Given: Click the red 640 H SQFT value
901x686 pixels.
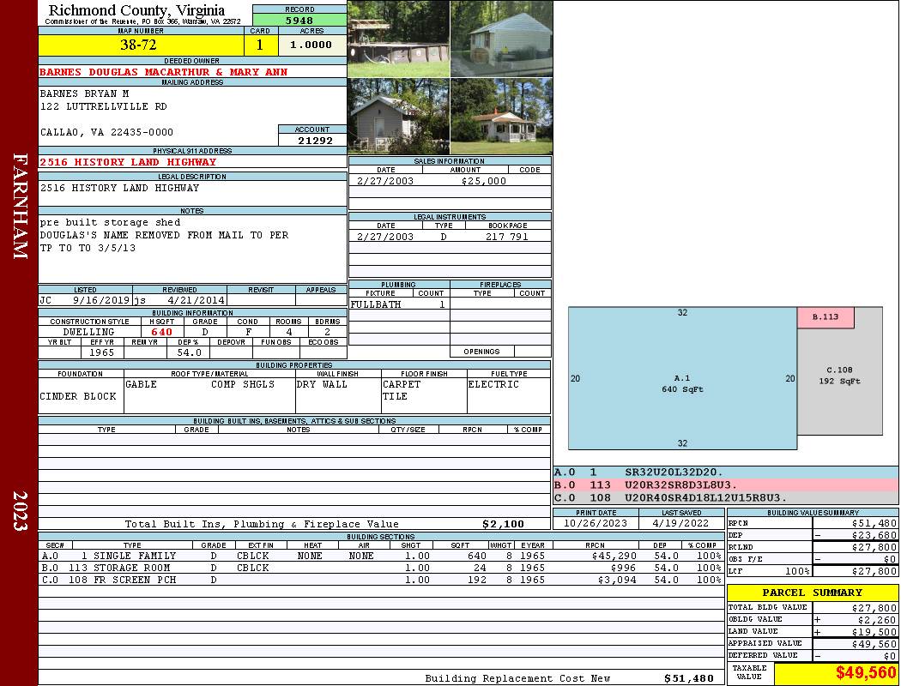Looking at the screenshot, I should pos(161,332).
